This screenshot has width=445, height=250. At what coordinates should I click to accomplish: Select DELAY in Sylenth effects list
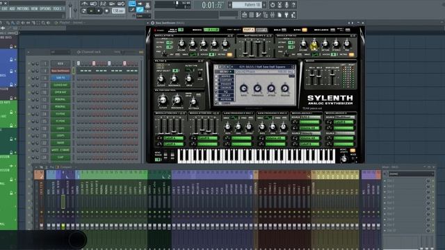(x=225, y=96)
